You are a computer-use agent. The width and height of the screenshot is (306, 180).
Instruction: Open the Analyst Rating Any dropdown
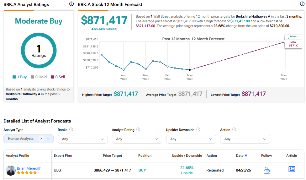(x=137, y=139)
